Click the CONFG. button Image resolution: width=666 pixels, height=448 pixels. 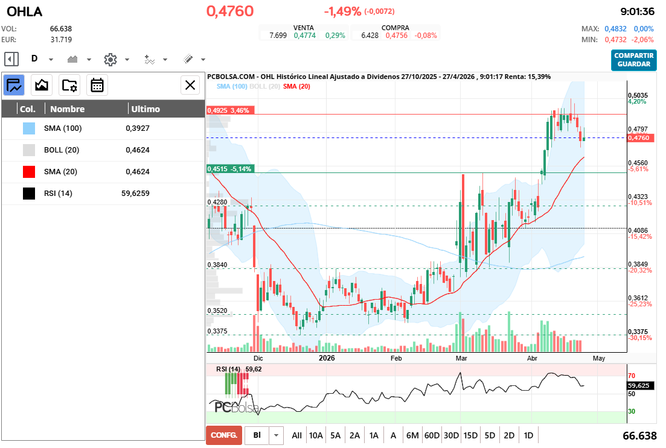click(223, 435)
